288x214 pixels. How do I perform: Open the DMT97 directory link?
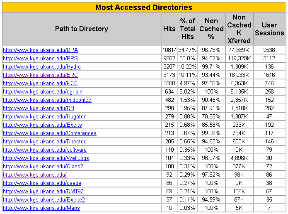click(x=43, y=191)
